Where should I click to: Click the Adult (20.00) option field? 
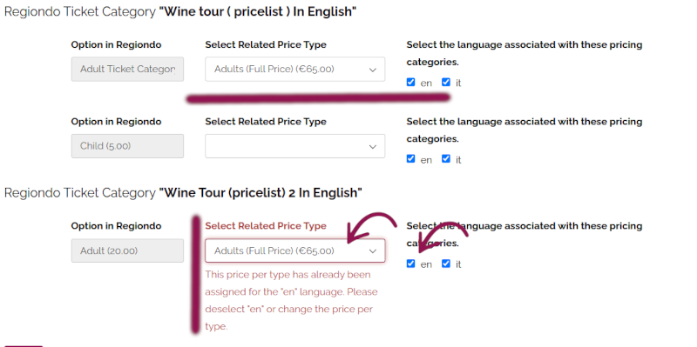point(127,250)
